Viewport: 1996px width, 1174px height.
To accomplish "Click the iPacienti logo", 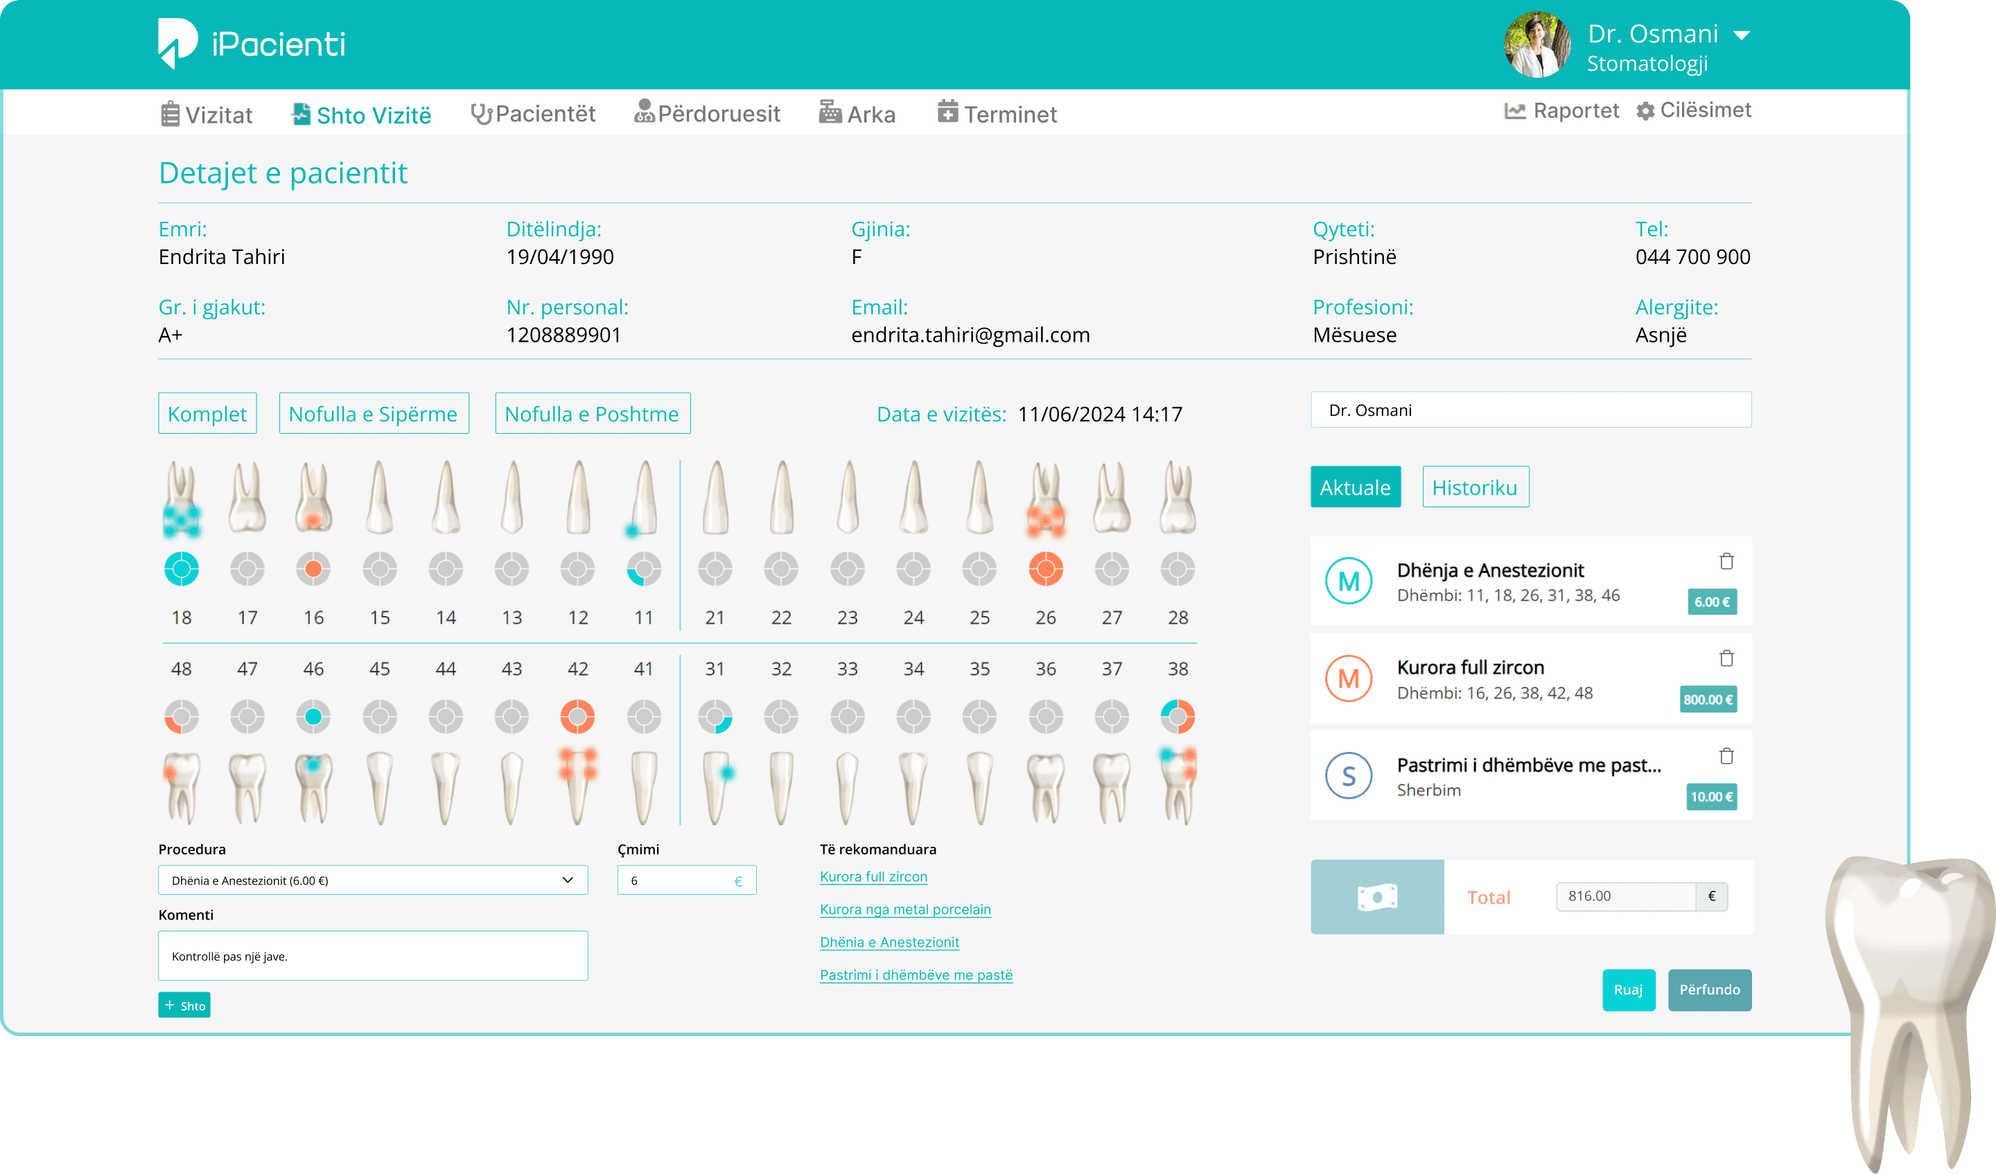I will [x=252, y=44].
